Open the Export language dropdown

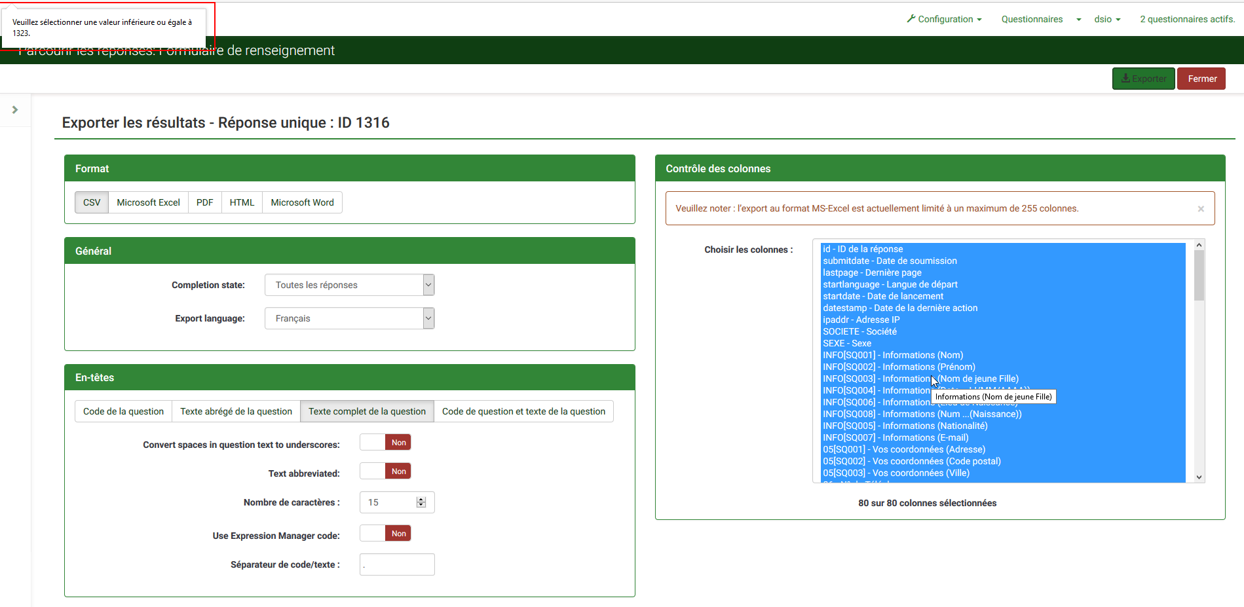(349, 318)
